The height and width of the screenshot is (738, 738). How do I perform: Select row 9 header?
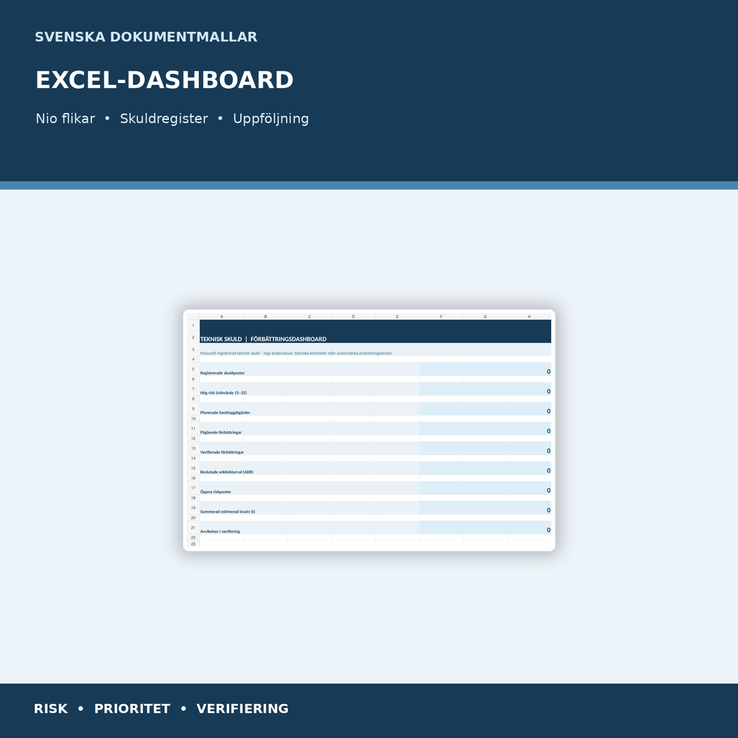193,409
